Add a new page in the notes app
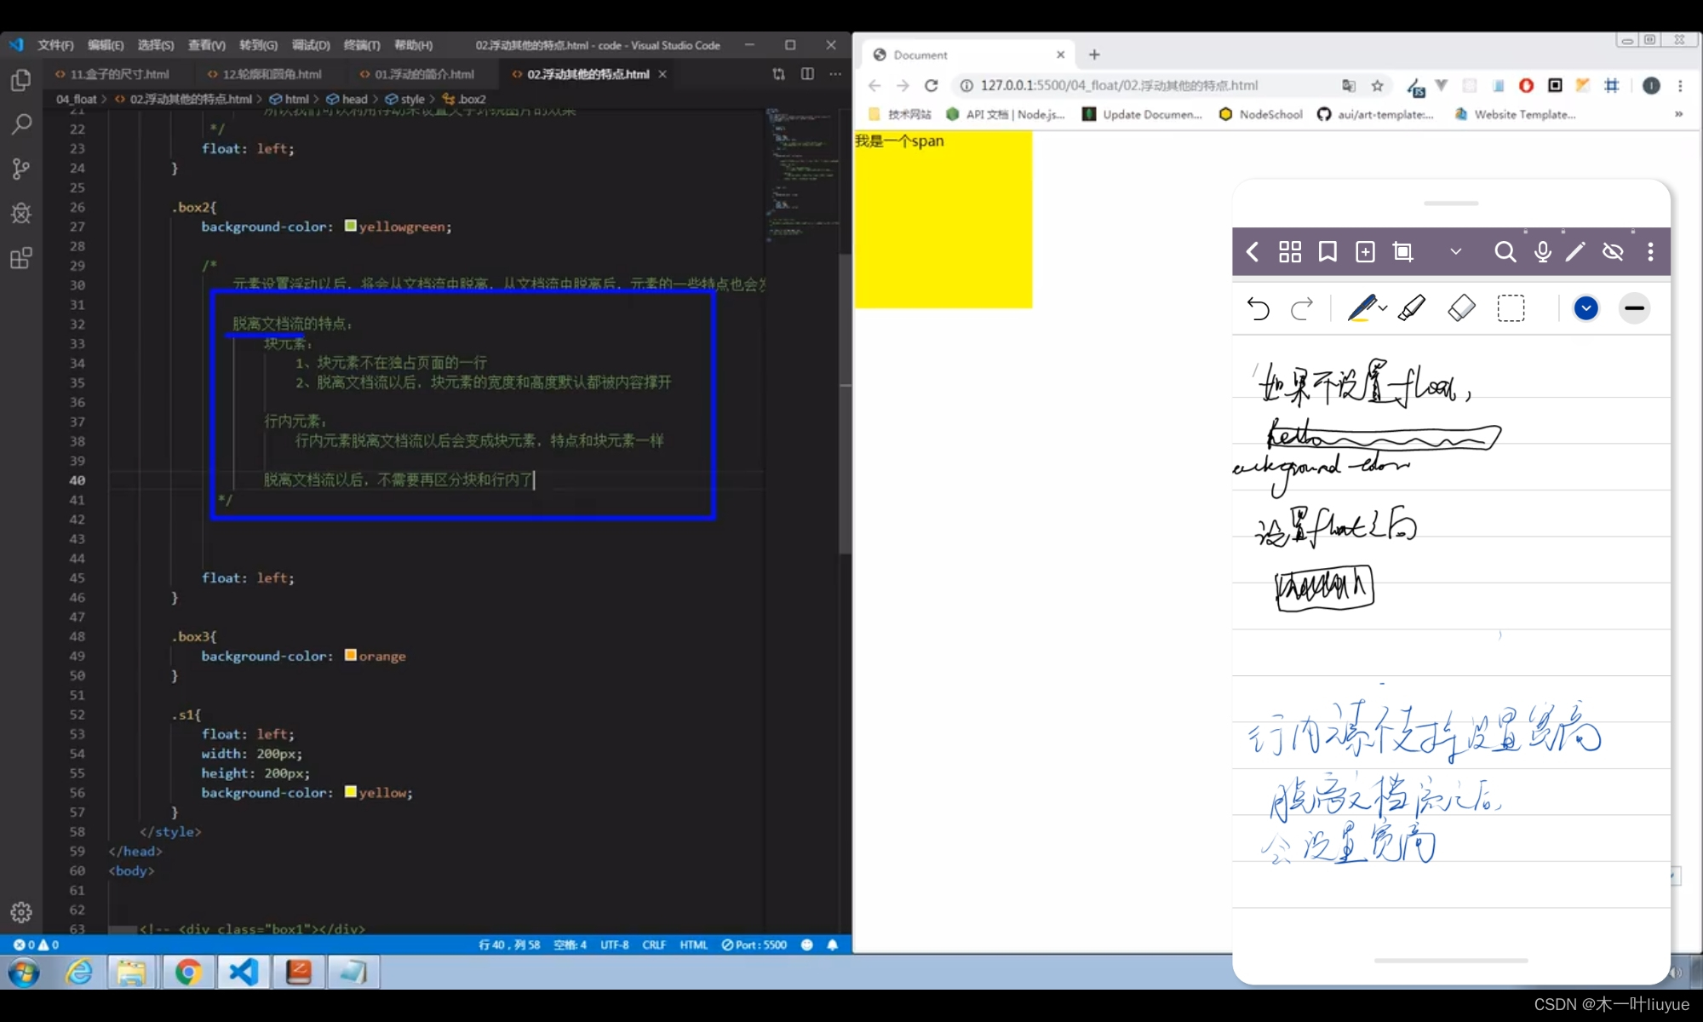This screenshot has width=1703, height=1022. point(1365,251)
